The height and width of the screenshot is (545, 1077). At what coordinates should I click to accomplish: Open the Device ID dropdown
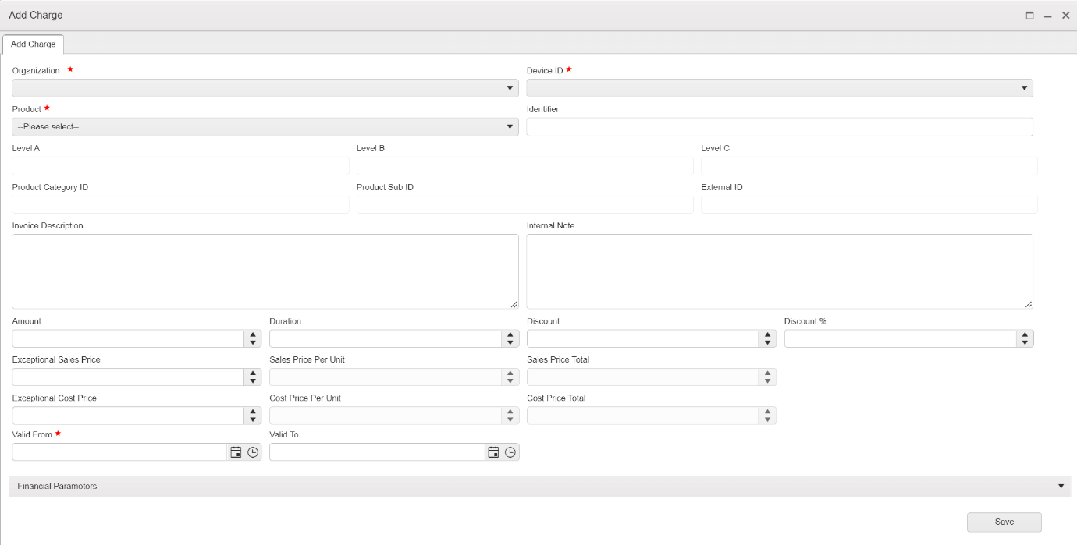(780, 88)
